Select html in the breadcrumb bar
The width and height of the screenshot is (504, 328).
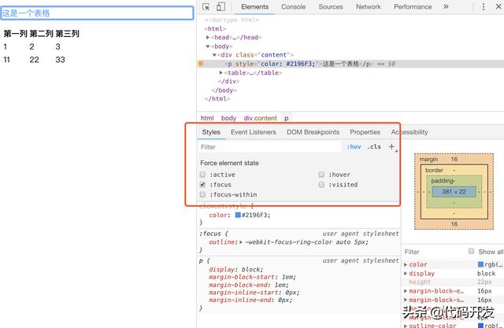pyautogui.click(x=207, y=118)
